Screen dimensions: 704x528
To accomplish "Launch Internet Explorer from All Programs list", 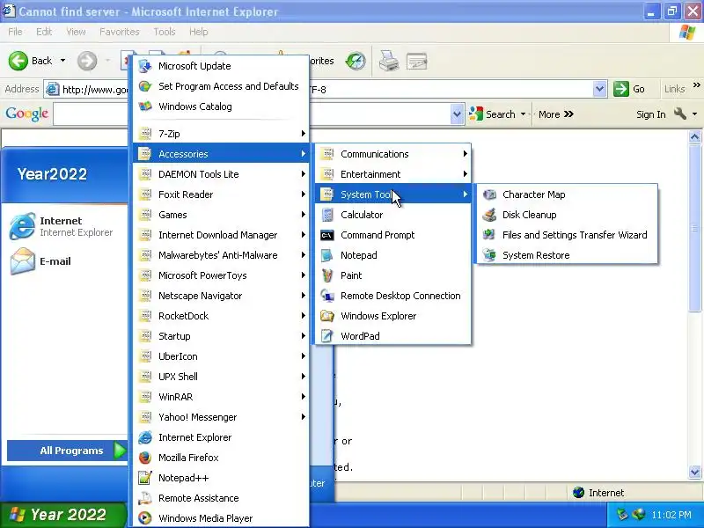I will coord(221,437).
